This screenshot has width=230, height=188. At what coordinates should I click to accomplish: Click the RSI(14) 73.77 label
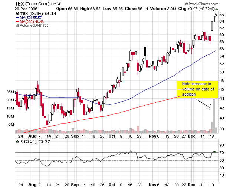[x=35, y=142]
